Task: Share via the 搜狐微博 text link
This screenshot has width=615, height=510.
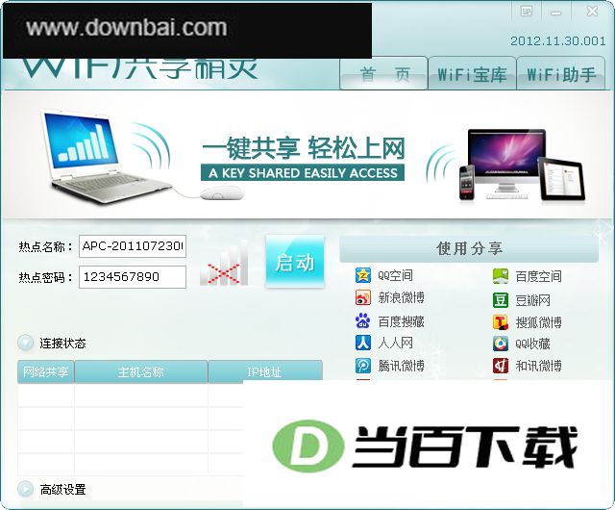Action: [x=538, y=322]
